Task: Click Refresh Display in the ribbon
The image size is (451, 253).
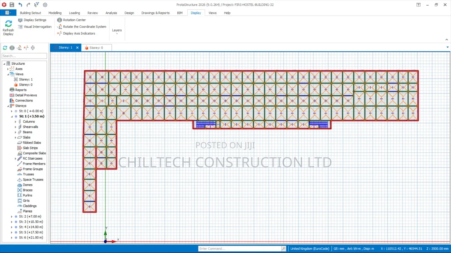Action: 8,28
